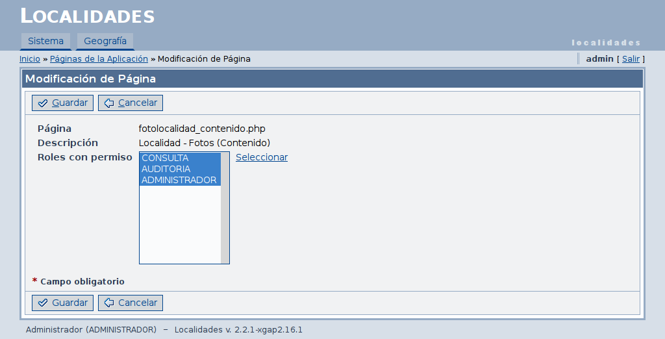
Task: Go to Inicio via the breadcrumb
Action: pyautogui.click(x=29, y=59)
